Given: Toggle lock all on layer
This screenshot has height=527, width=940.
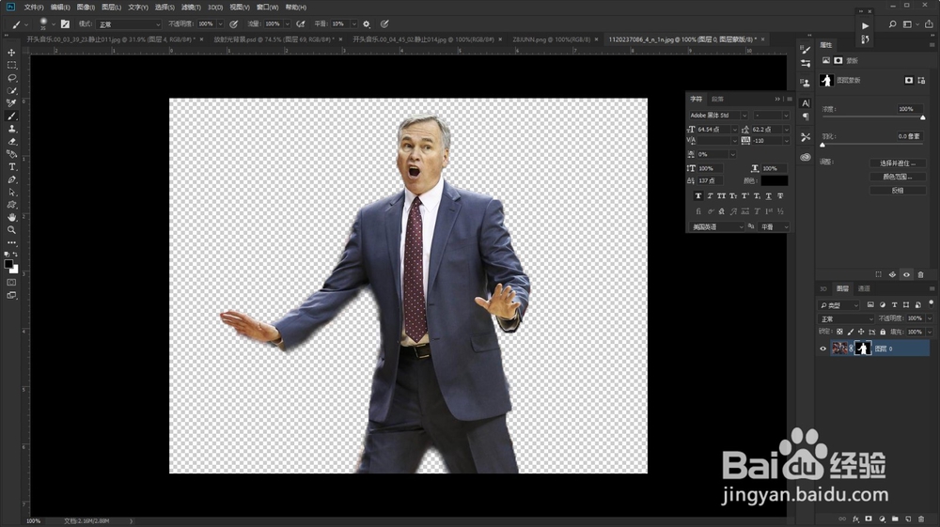Looking at the screenshot, I should point(883,332).
